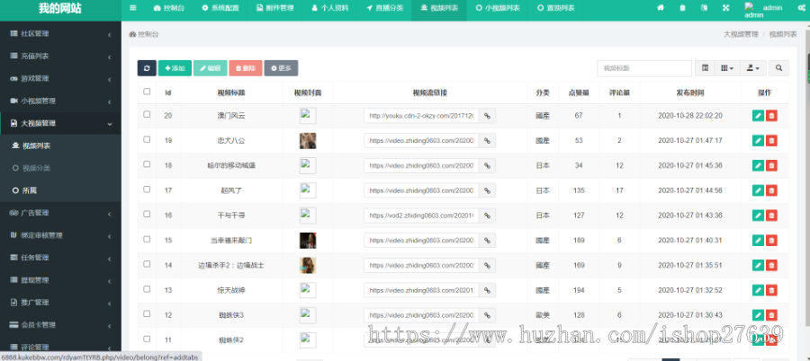Check the row checkbox for Id 13
The width and height of the screenshot is (810, 361).
[147, 289]
